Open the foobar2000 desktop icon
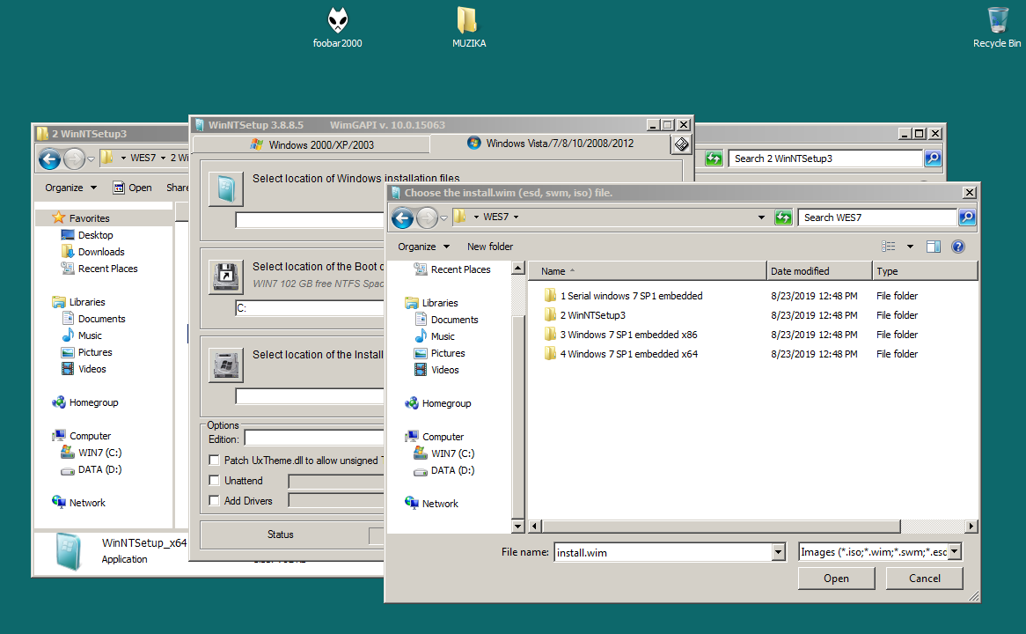Screen dimensions: 1026x634 coord(338,27)
